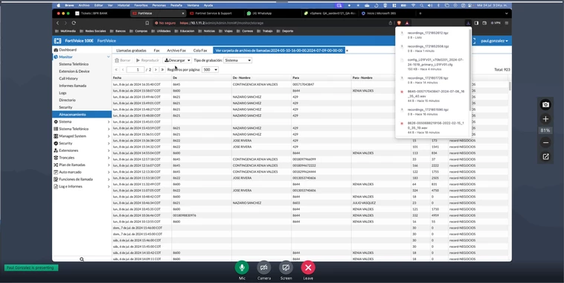Screen dimensions: 564x283
Task: Click the Funciones de llamada icon
Action: 56,179
